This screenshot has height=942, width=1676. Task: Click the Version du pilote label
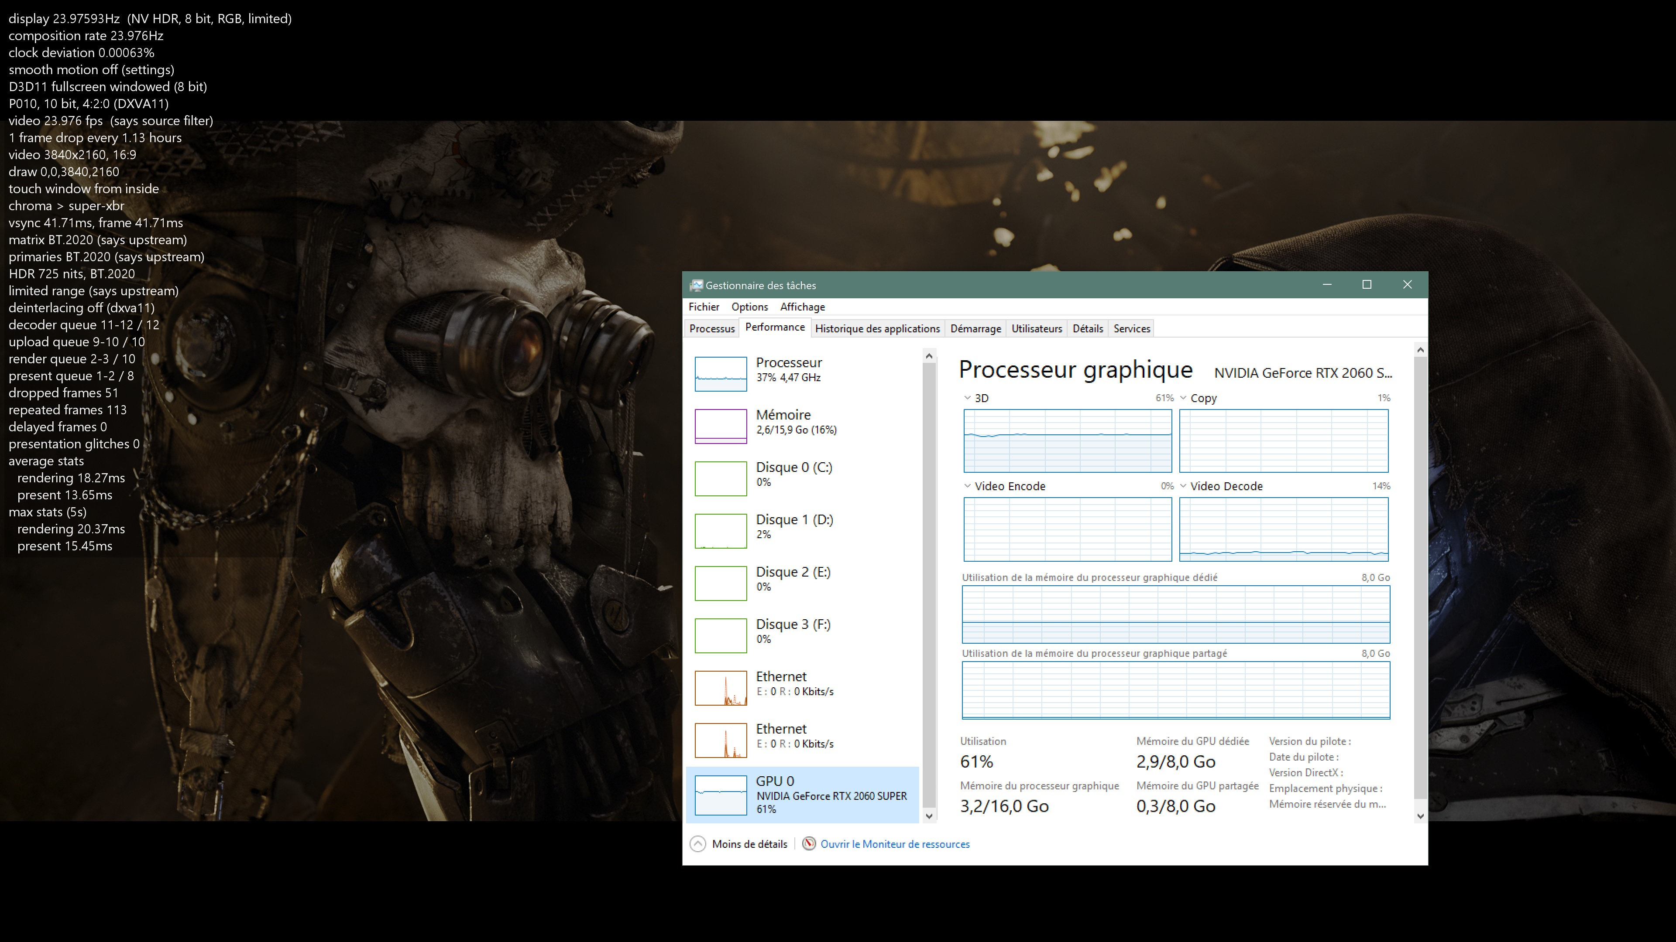pos(1310,741)
